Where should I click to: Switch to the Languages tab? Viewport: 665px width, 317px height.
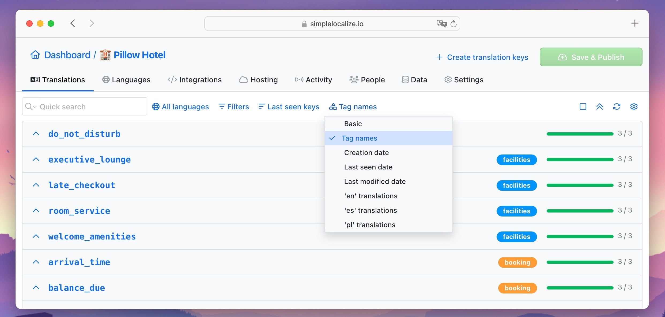coord(126,80)
